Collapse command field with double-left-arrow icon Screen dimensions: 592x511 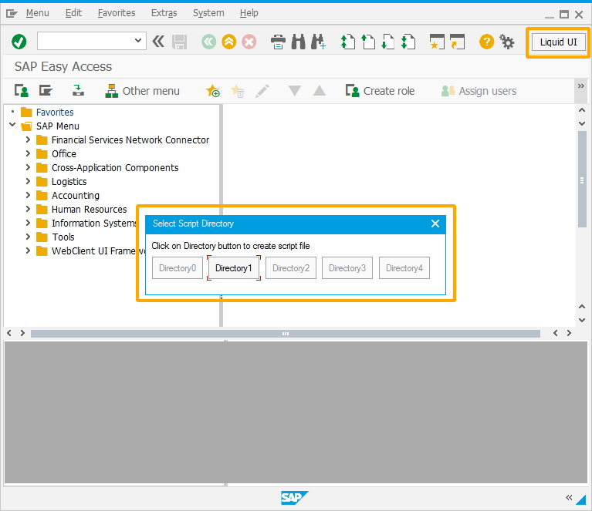click(x=158, y=41)
